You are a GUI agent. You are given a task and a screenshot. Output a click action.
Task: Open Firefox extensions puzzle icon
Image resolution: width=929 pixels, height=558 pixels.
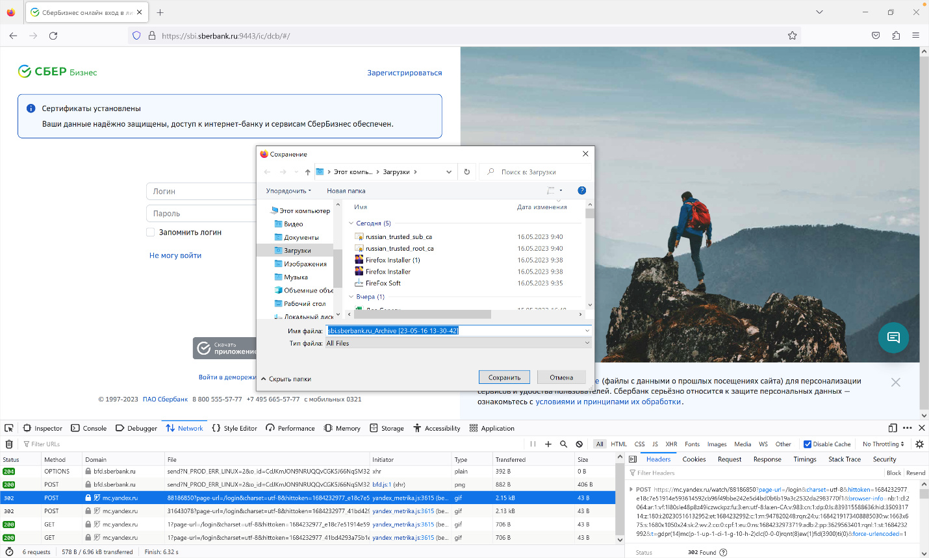tap(896, 36)
